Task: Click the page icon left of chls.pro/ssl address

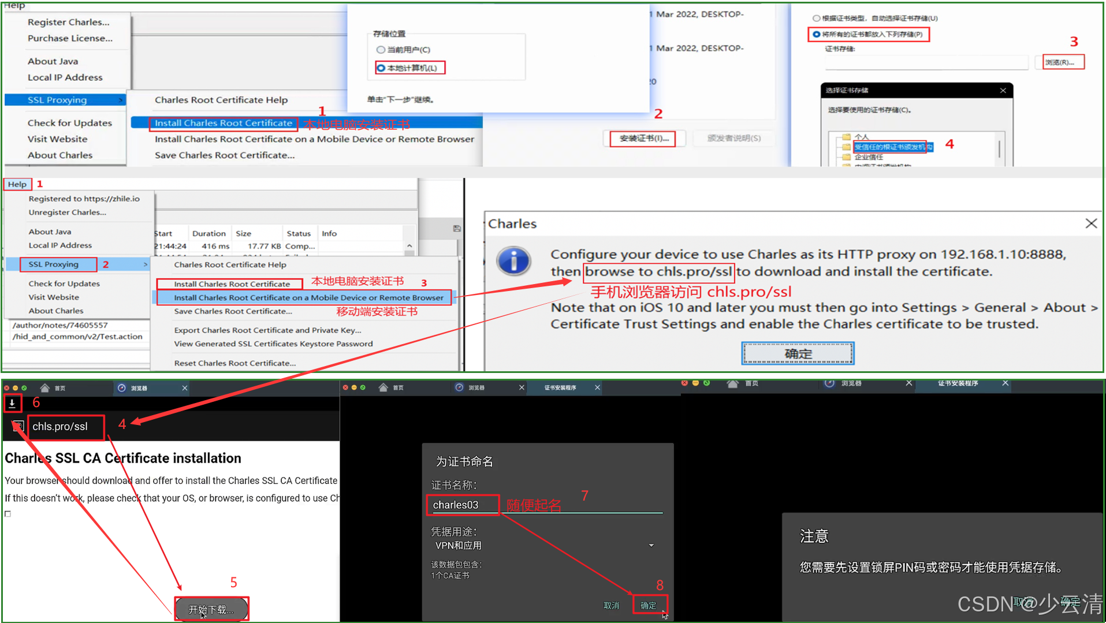Action: 18,426
